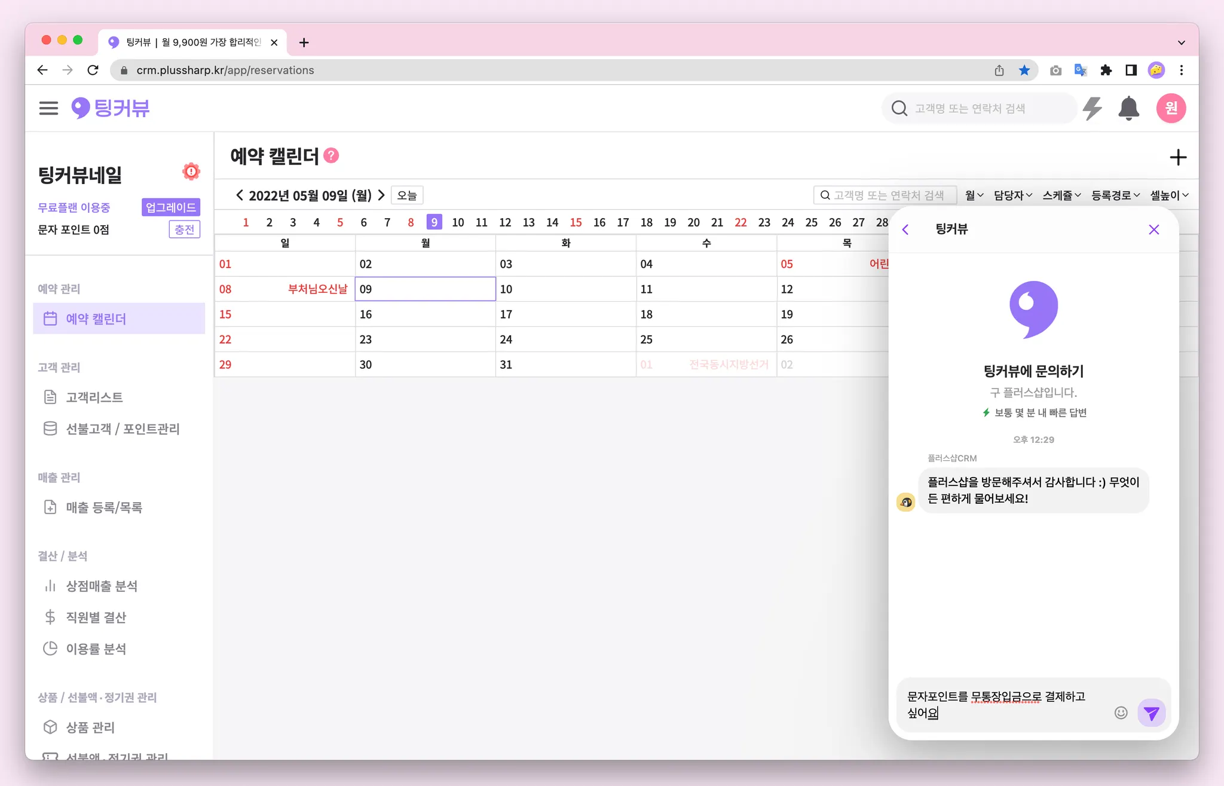Open the emoji picker in chat
1224x786 pixels.
[1121, 712]
